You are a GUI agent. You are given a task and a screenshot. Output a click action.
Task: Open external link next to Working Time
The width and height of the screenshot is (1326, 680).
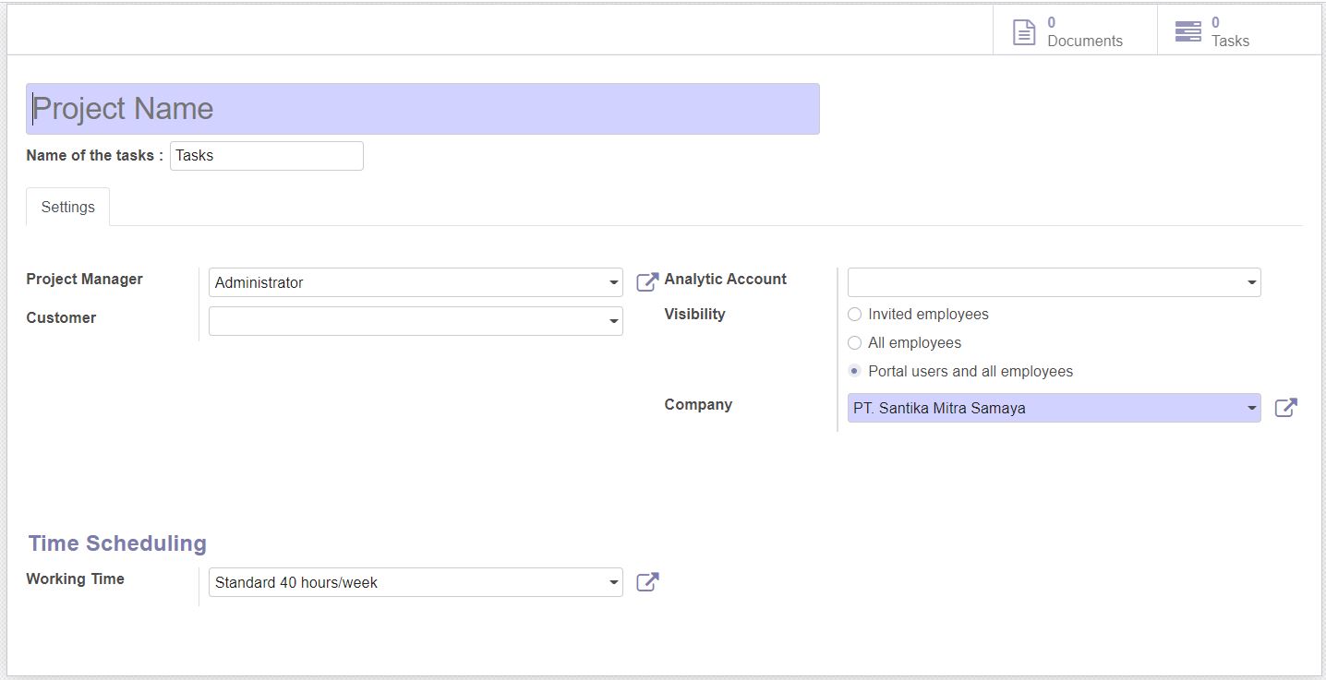(x=647, y=581)
